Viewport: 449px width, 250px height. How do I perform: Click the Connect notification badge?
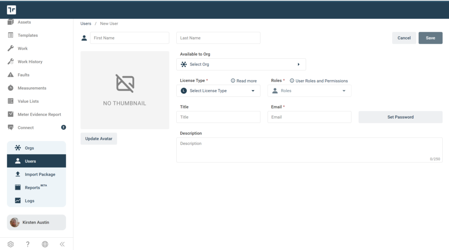tap(64, 127)
